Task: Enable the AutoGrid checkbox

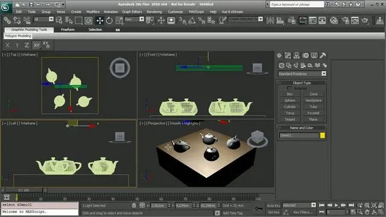Action: (x=289, y=88)
